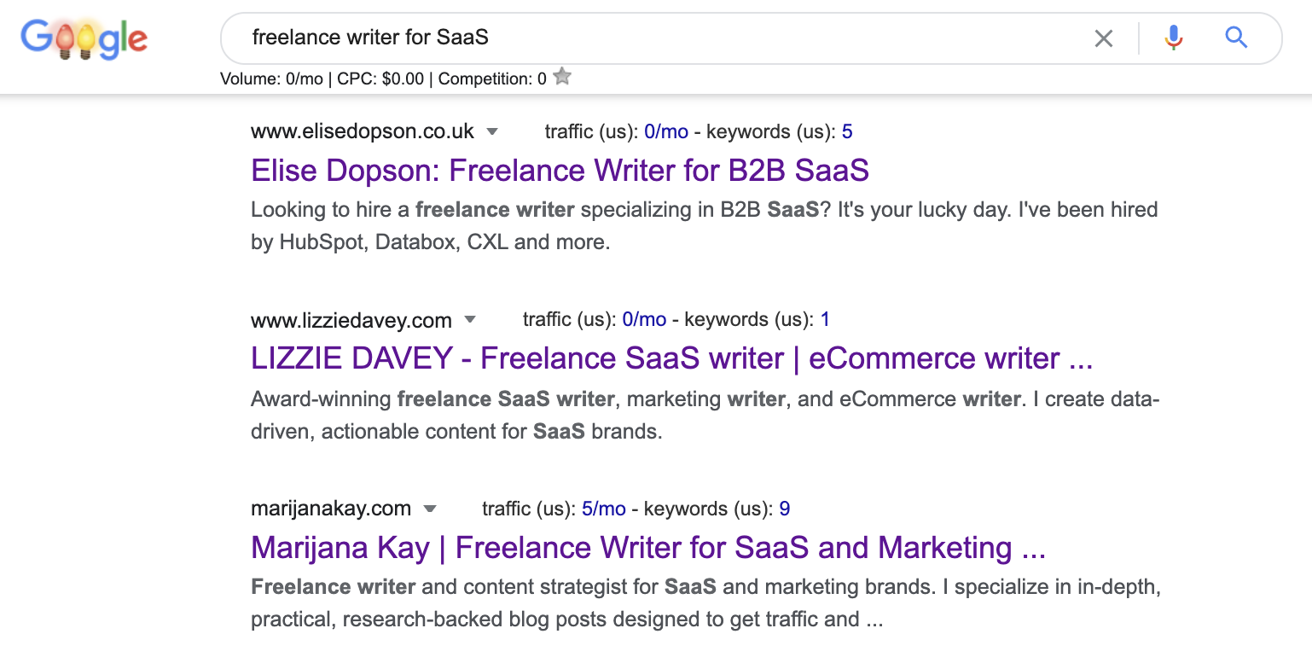The image size is (1312, 669).
Task: Click keywords count 5 for elisedopson.co.uk
Action: 847,131
